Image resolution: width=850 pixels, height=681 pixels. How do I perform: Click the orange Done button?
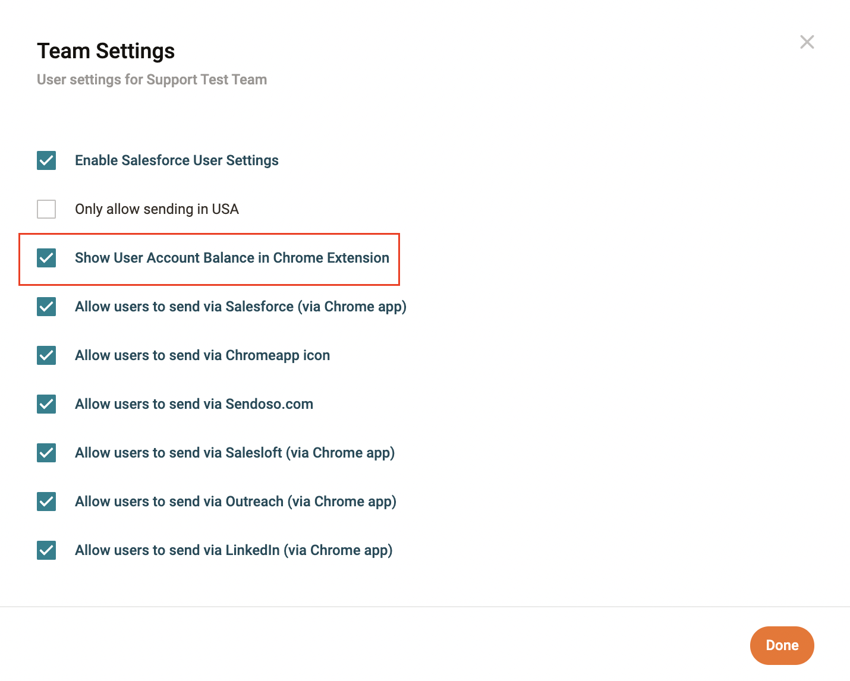pos(782,645)
